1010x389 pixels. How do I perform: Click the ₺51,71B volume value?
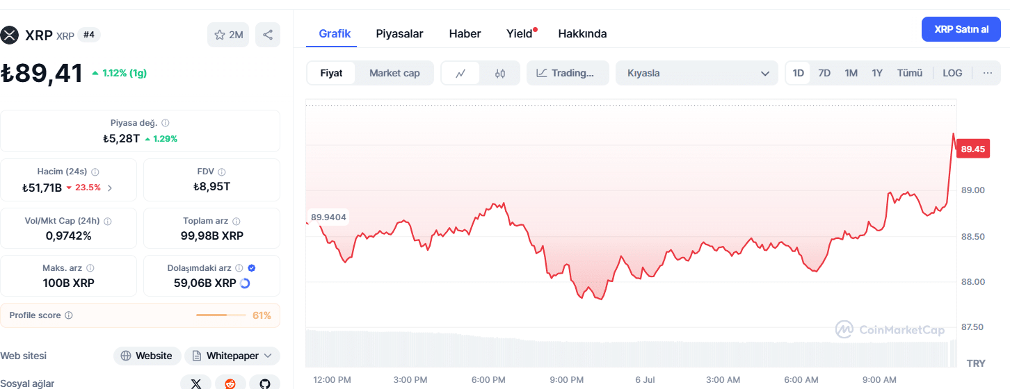click(x=41, y=188)
